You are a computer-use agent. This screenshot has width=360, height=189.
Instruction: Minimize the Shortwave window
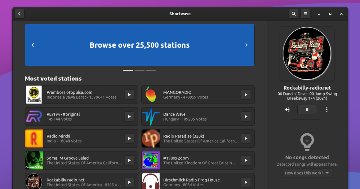pyautogui.click(x=319, y=14)
